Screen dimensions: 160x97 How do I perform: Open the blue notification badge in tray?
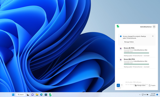(157, 95)
